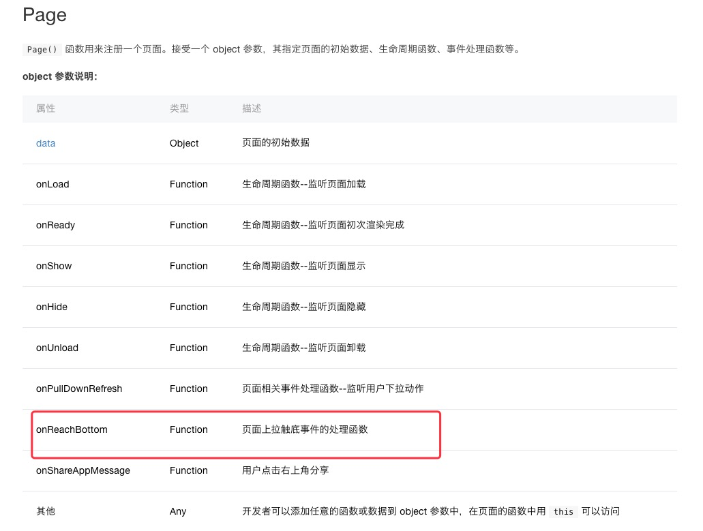Screen dimensions: 703x531
Task: Open the data property link
Action: tap(46, 143)
